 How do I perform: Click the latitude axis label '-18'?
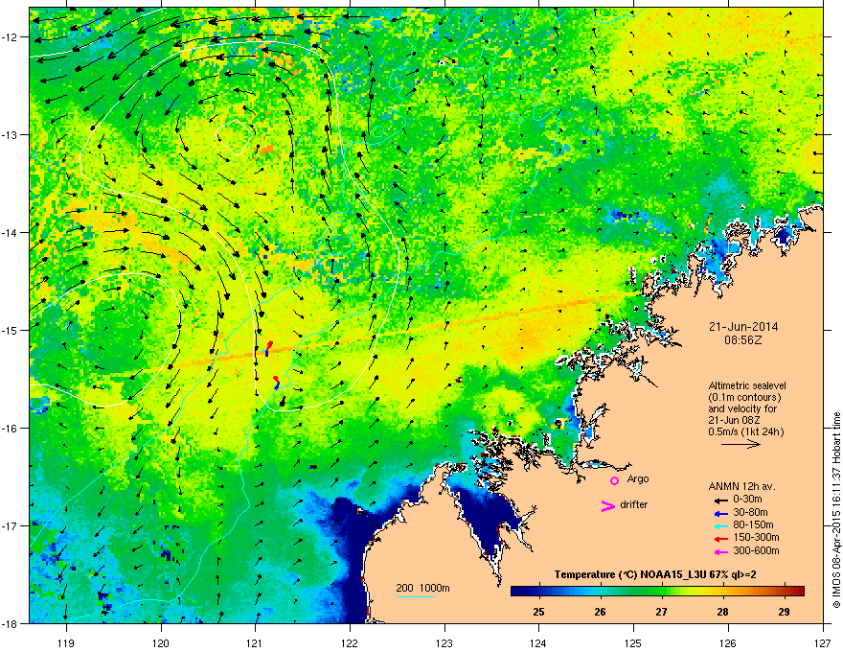pyautogui.click(x=10, y=623)
